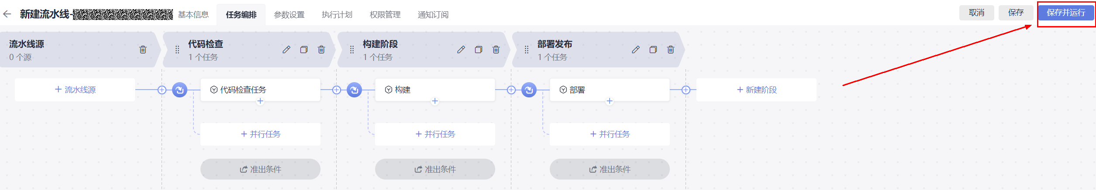
Task: Click the 流水线源 stage header title
Action: coord(27,44)
